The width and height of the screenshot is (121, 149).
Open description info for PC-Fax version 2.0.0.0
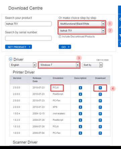(80, 101)
